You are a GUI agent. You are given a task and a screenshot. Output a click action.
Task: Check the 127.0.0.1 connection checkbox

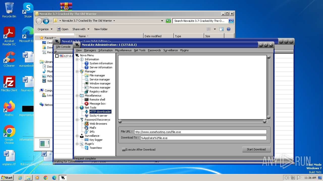tap(57, 56)
